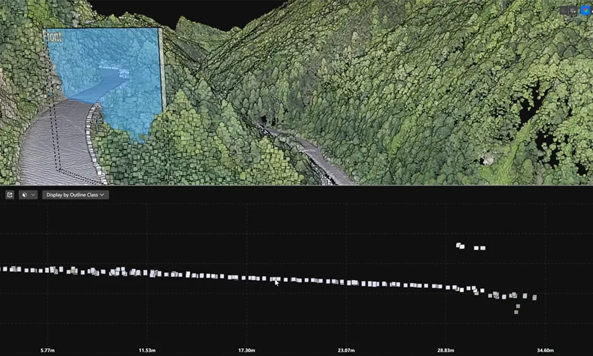The width and height of the screenshot is (593, 356).
Task: Click the Front label on the section plane
Action: click(53, 36)
